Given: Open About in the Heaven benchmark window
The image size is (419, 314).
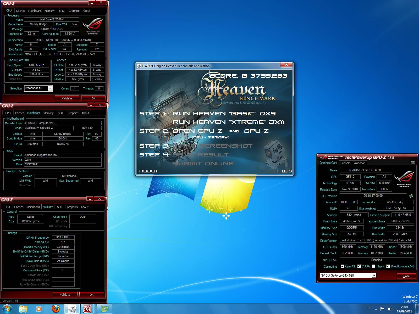Looking at the screenshot, I should point(148,171).
